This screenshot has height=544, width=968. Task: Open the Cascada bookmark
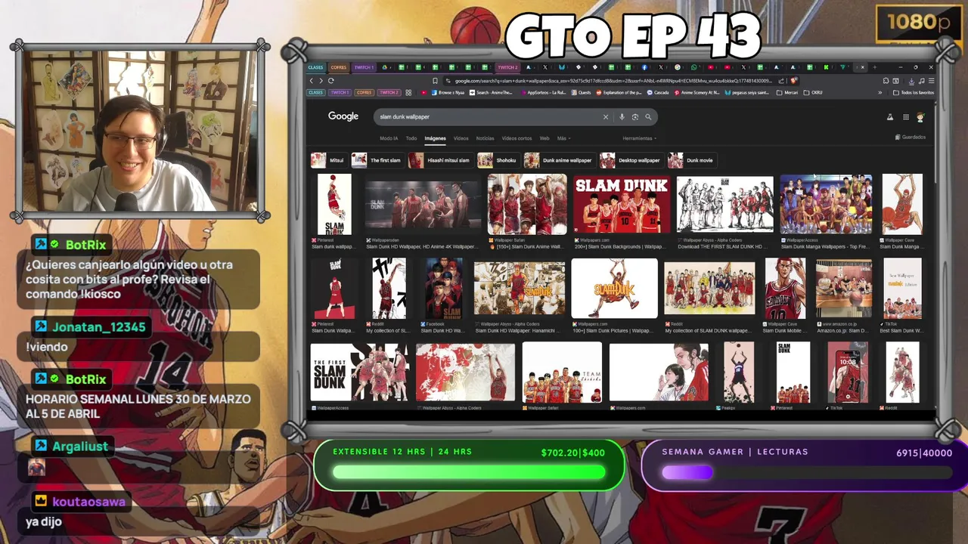[659, 93]
